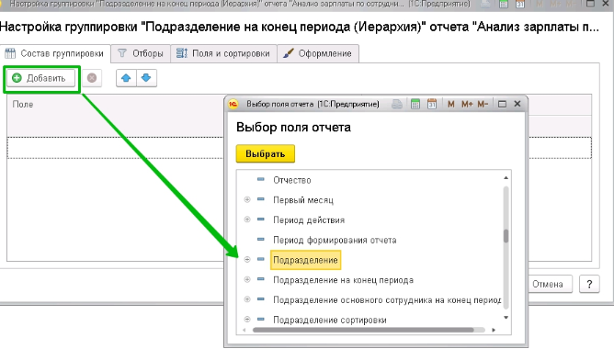
Task: Open calendar icon in main window title bar
Action: [520, 5]
